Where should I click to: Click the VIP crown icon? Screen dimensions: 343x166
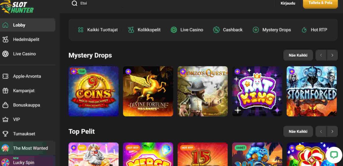tap(5, 119)
